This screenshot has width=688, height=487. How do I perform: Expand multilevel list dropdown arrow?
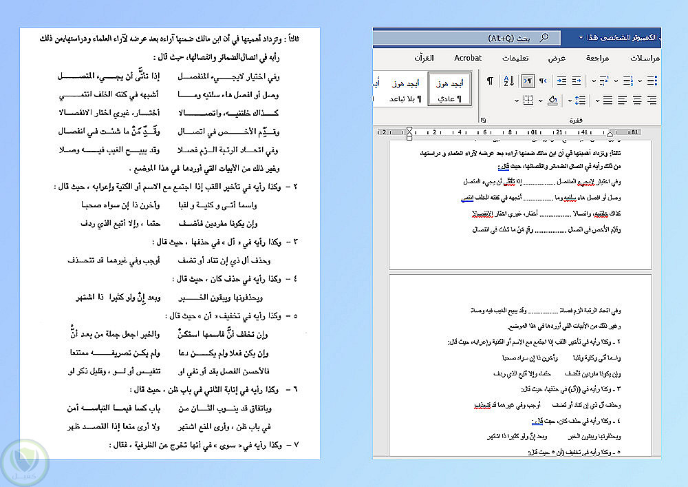pyautogui.click(x=594, y=81)
